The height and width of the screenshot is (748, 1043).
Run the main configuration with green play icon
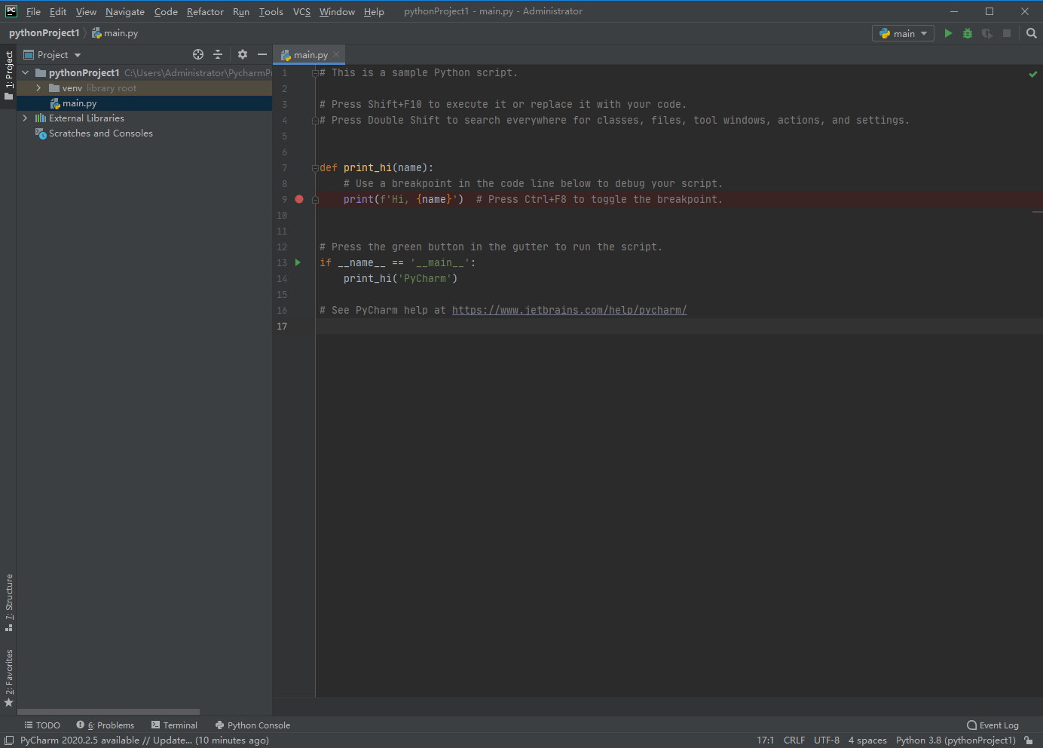pyautogui.click(x=948, y=33)
